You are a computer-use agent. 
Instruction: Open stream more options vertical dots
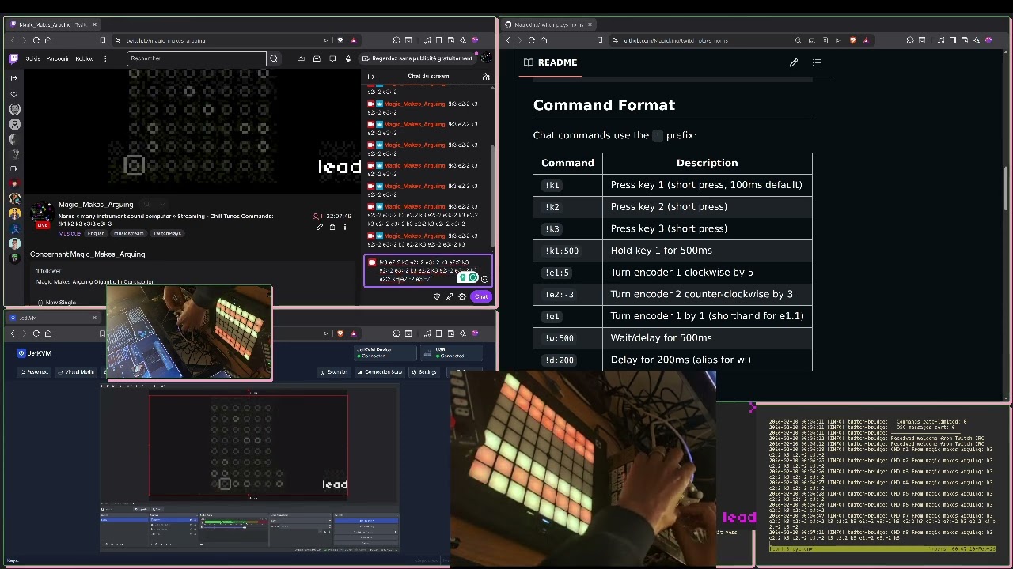click(345, 228)
